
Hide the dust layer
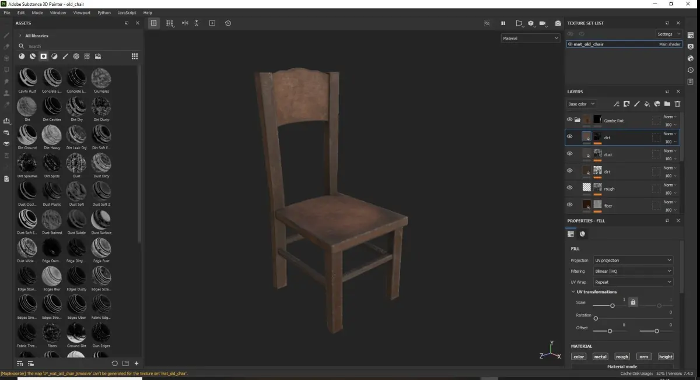[x=570, y=154]
